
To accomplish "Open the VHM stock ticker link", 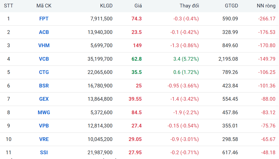I will pyautogui.click(x=44, y=45).
